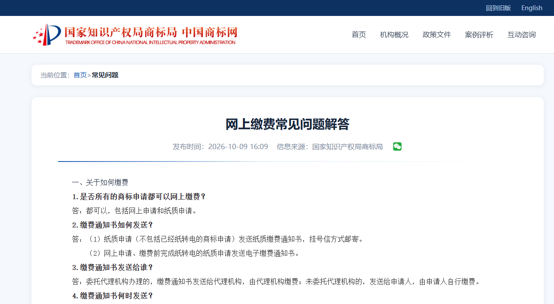
Task: Click the 国家知识产权局商标局 中国商标网 title banner
Action: [x=151, y=35]
